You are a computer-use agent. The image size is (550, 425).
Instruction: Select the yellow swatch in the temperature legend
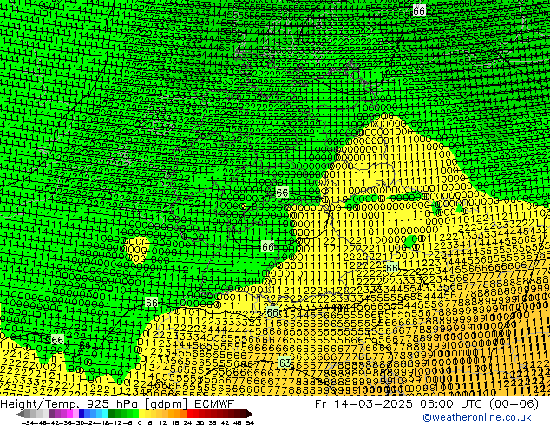[141, 414]
